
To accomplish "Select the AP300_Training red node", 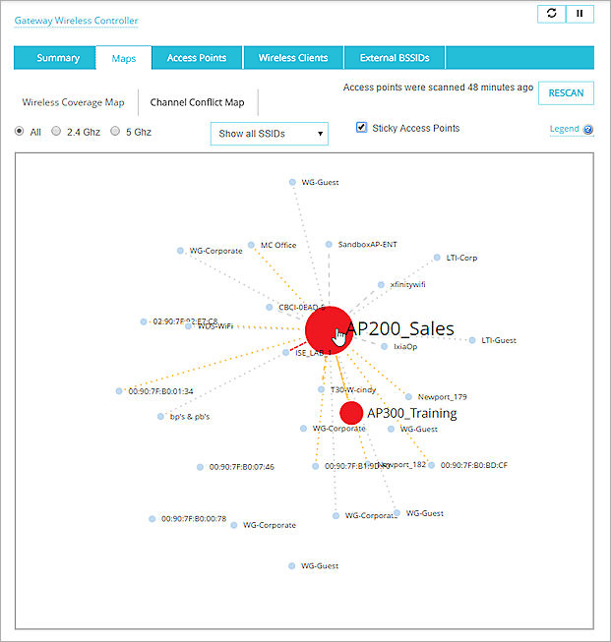I will pyautogui.click(x=351, y=413).
